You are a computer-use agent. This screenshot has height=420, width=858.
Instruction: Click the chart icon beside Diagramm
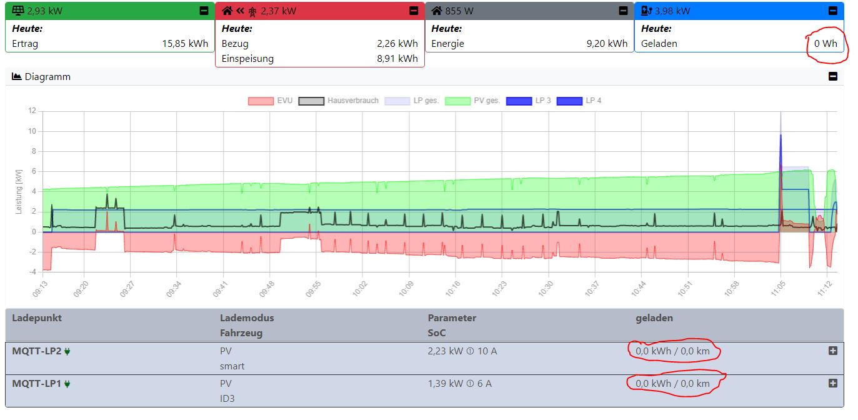(x=17, y=77)
